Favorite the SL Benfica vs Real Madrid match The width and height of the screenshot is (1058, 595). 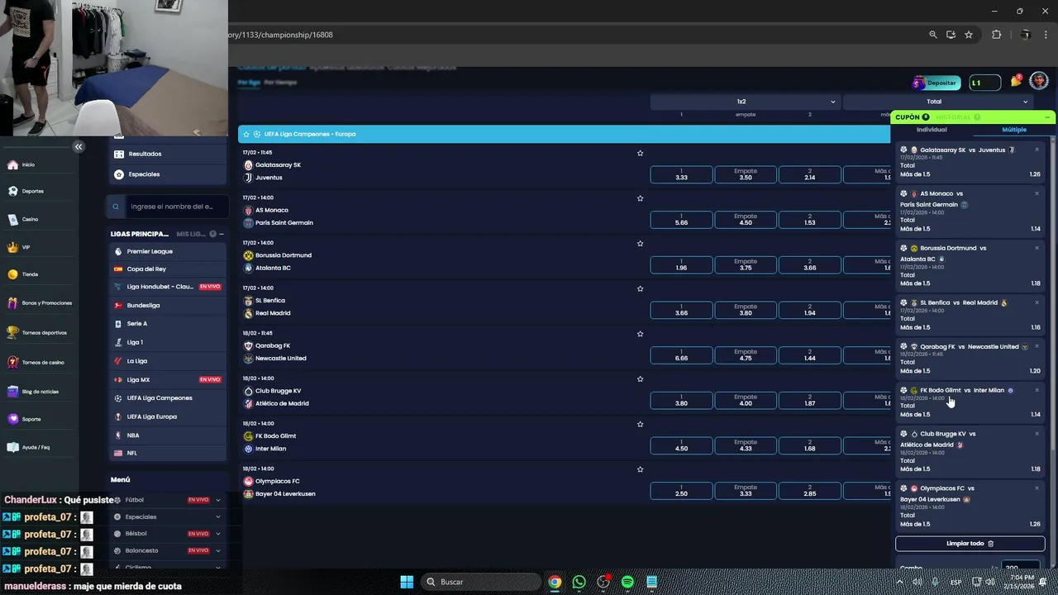pyautogui.click(x=640, y=288)
